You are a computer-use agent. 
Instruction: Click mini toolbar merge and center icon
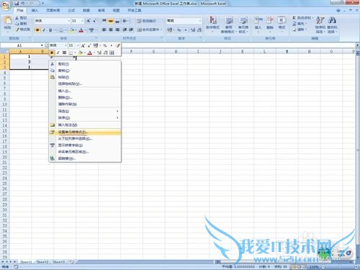click(112, 53)
